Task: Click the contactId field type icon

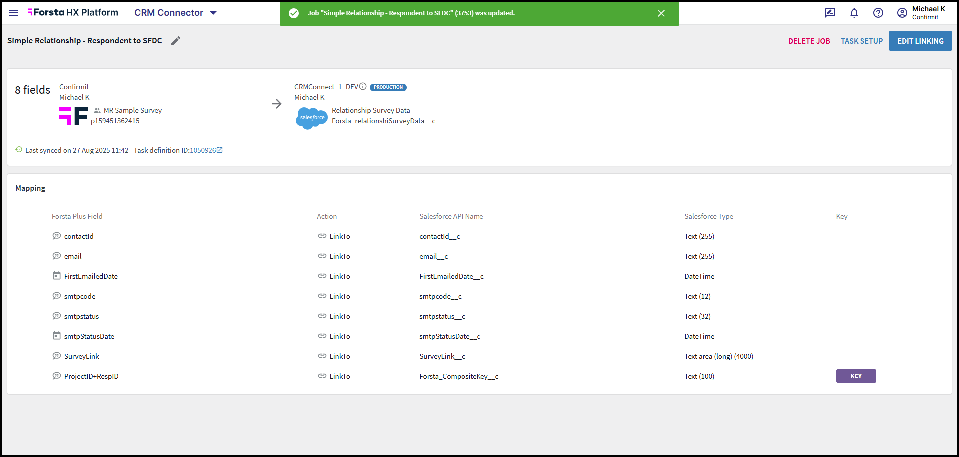Action: (x=57, y=236)
